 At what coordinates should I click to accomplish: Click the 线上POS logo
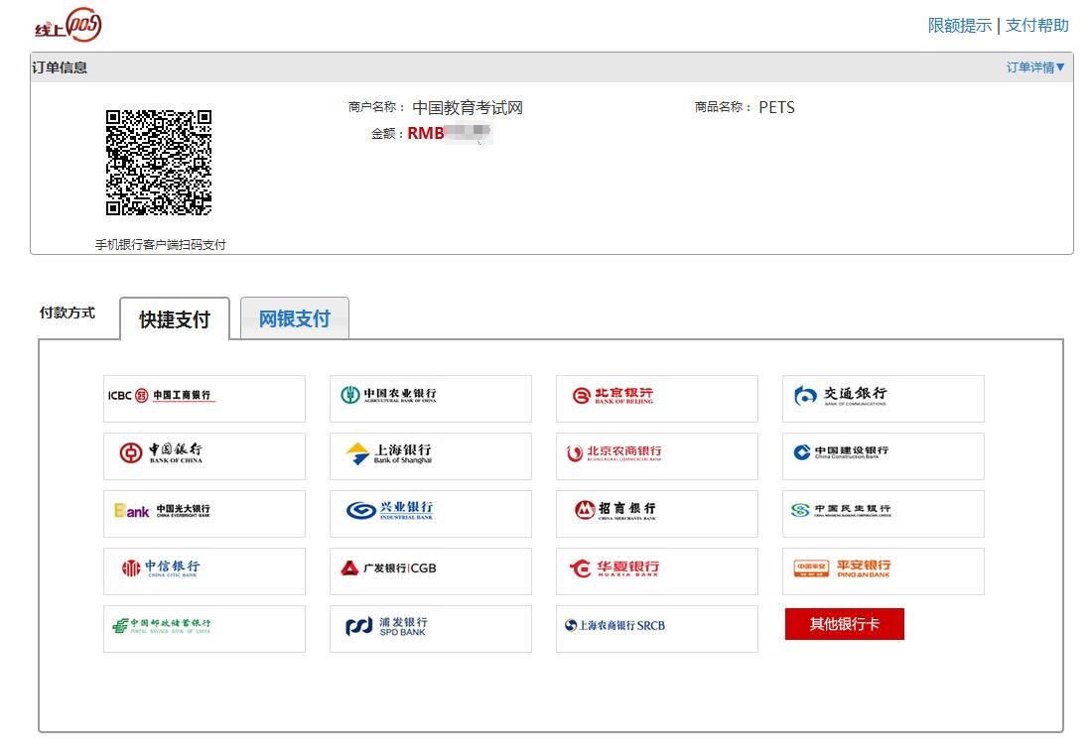tap(68, 25)
